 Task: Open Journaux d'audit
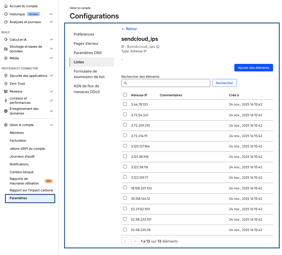coord(22,157)
